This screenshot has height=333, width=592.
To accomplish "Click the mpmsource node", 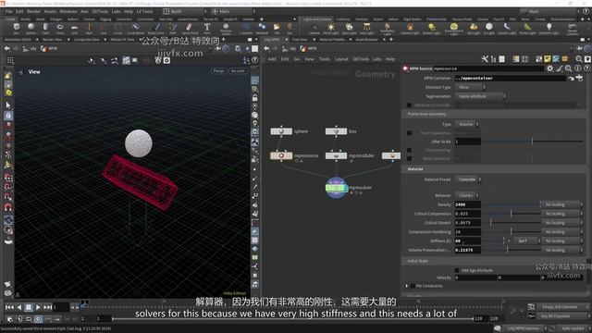I will tap(281, 155).
